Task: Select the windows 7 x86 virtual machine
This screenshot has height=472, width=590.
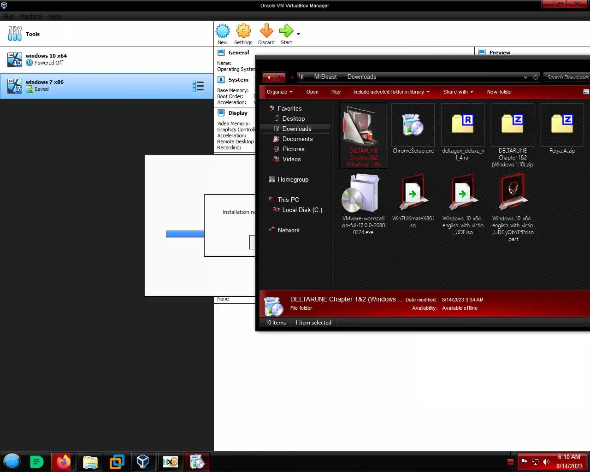Action: tap(106, 86)
